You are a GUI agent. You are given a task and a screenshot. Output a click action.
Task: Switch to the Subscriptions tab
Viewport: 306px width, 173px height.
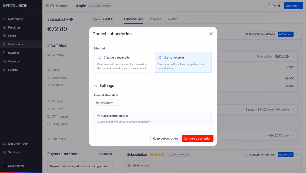134,19
